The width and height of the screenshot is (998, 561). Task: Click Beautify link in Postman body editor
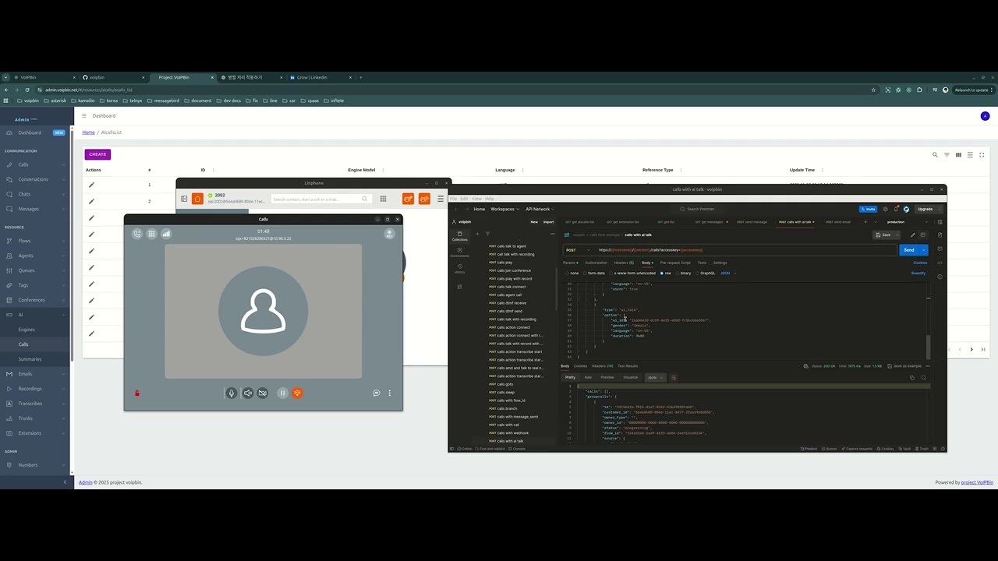(918, 273)
